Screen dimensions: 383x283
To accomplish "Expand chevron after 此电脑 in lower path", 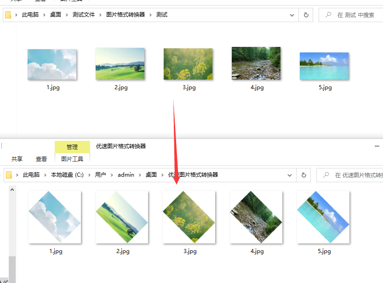I will (45, 175).
